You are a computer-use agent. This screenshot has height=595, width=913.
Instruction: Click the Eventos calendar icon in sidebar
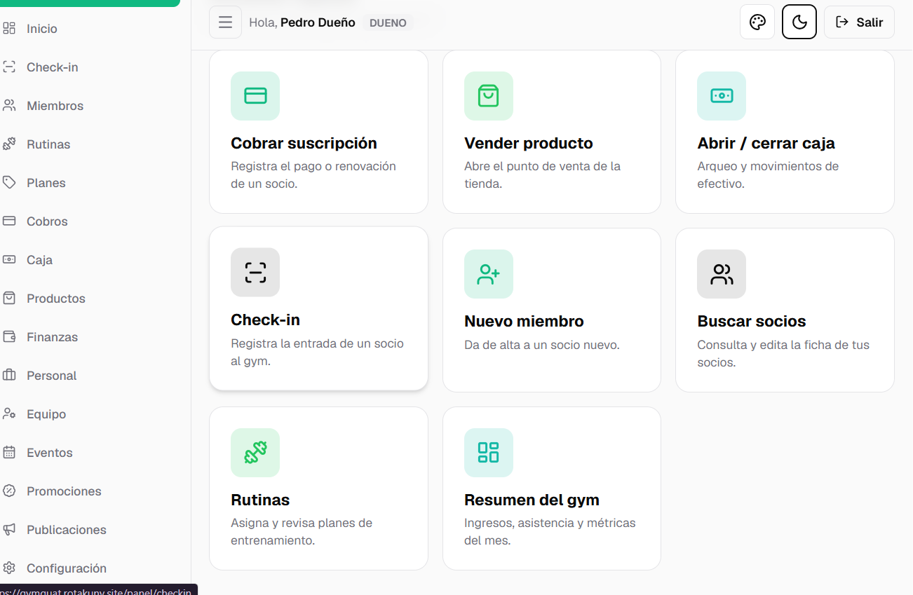pos(9,453)
